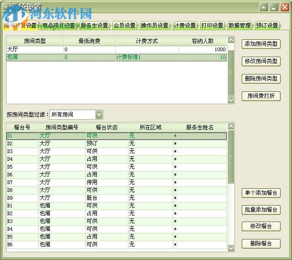
Task: Select table row B2
Action: click(x=117, y=214)
